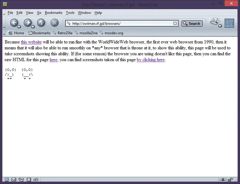Click the Forward navigation arrow button
This screenshot has height=184, width=240.
[27, 23]
